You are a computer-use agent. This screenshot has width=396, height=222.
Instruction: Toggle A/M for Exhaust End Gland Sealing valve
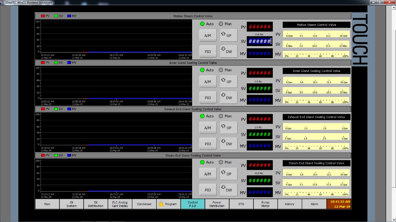tap(208, 128)
